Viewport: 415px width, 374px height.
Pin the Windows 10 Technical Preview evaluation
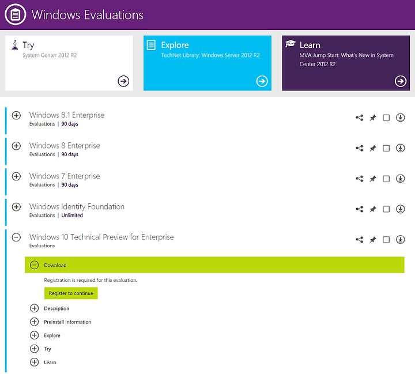tap(373, 240)
